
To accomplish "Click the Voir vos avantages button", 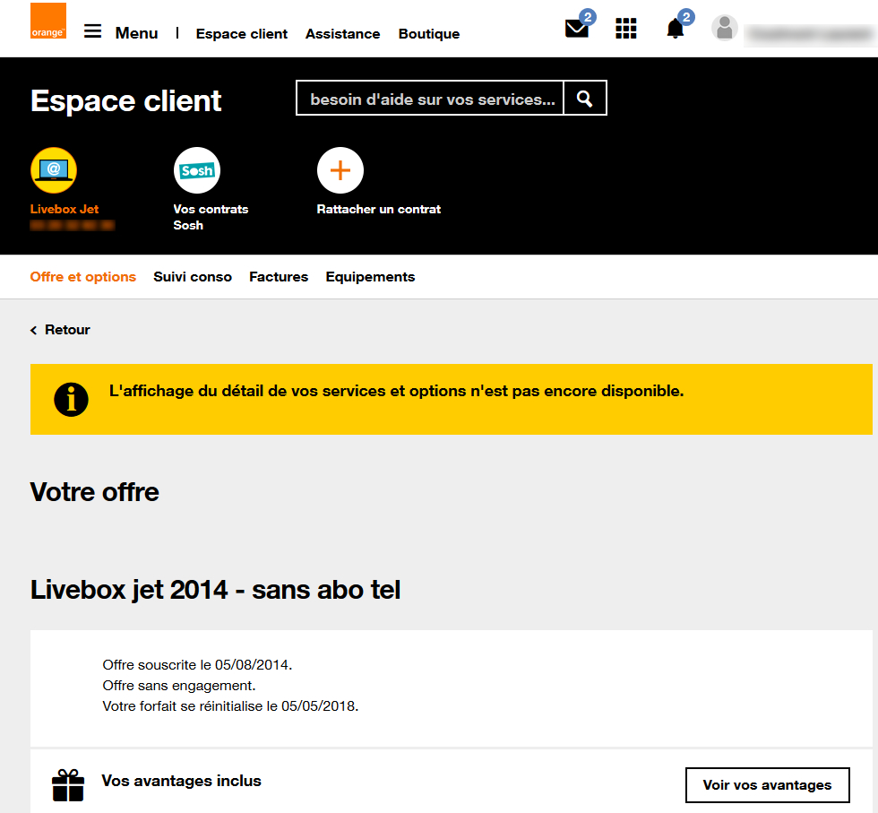I will click(767, 785).
